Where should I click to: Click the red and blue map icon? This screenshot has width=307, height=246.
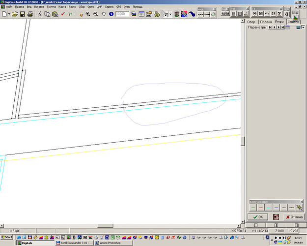[184, 14]
